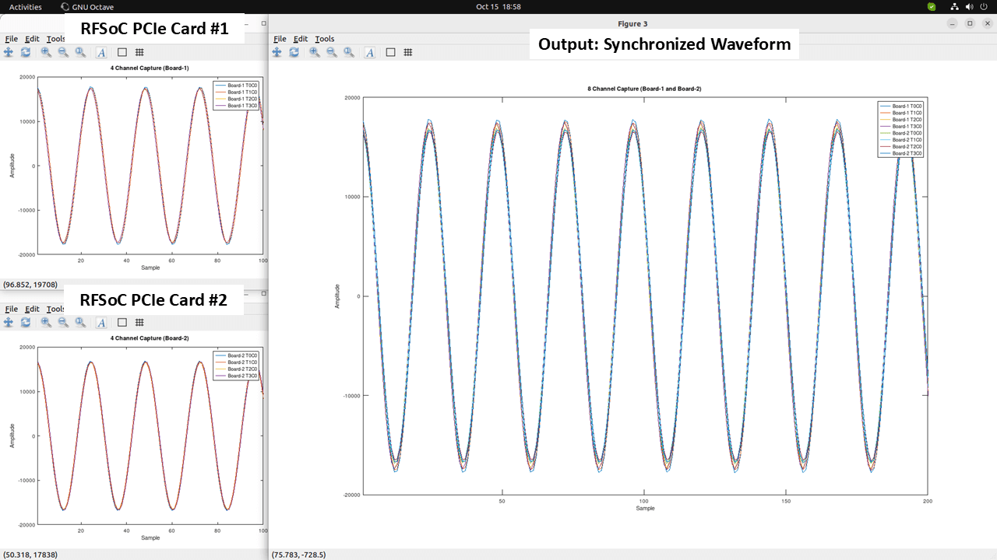
Task: Select the rotate tool in the Board-2 window
Action: coord(25,322)
